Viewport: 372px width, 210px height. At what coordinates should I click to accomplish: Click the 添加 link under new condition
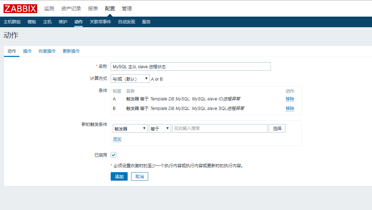click(117, 139)
